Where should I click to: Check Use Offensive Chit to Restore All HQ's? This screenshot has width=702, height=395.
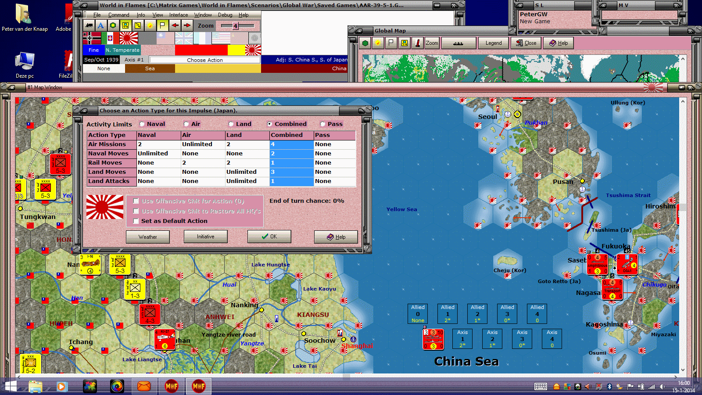[136, 211]
